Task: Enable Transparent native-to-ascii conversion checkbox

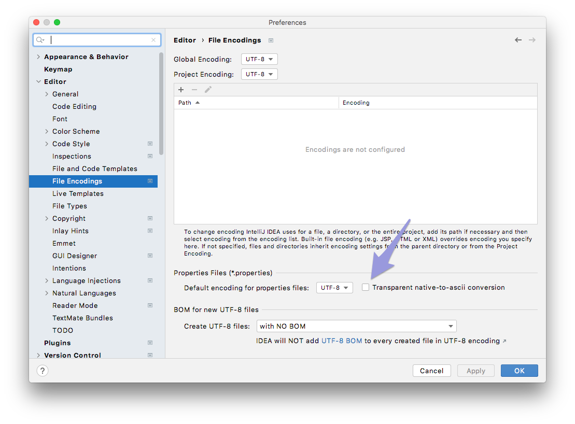Action: [366, 287]
